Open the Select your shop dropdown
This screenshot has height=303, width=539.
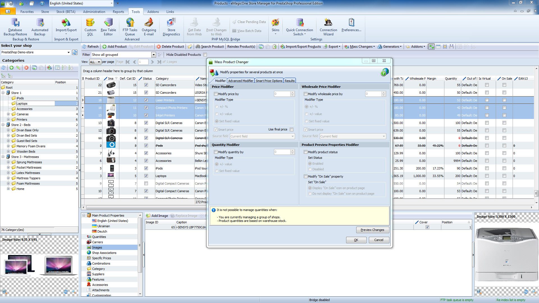pyautogui.click(x=68, y=52)
